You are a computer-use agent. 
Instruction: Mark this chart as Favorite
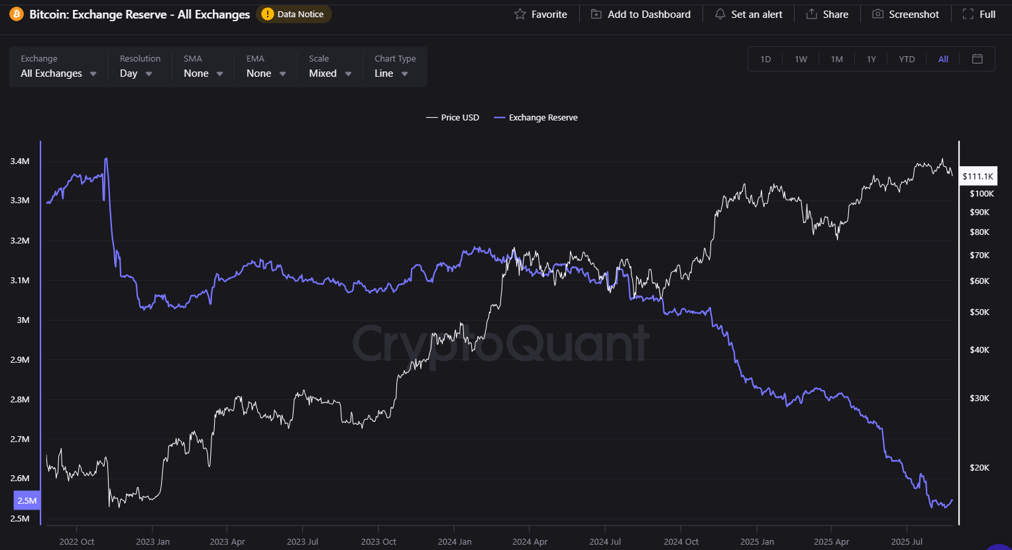pyautogui.click(x=541, y=14)
